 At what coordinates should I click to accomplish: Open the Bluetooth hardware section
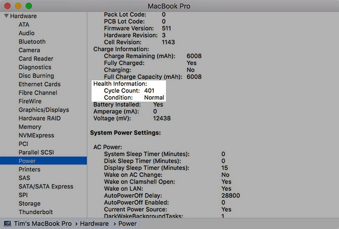pos(32,41)
